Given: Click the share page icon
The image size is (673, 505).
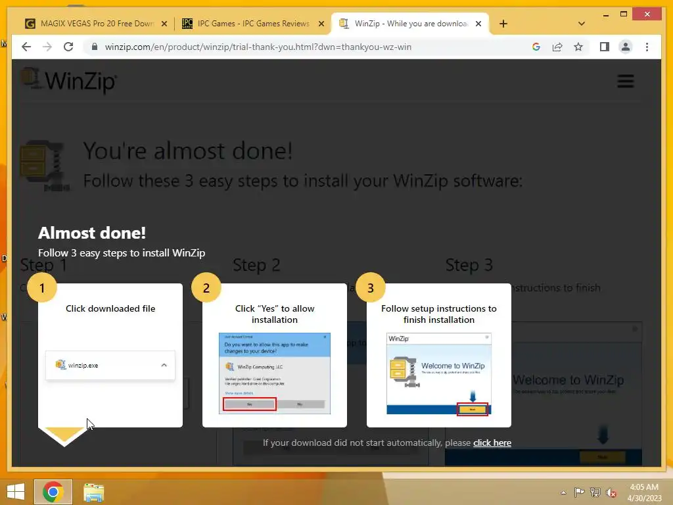Looking at the screenshot, I should tap(557, 47).
